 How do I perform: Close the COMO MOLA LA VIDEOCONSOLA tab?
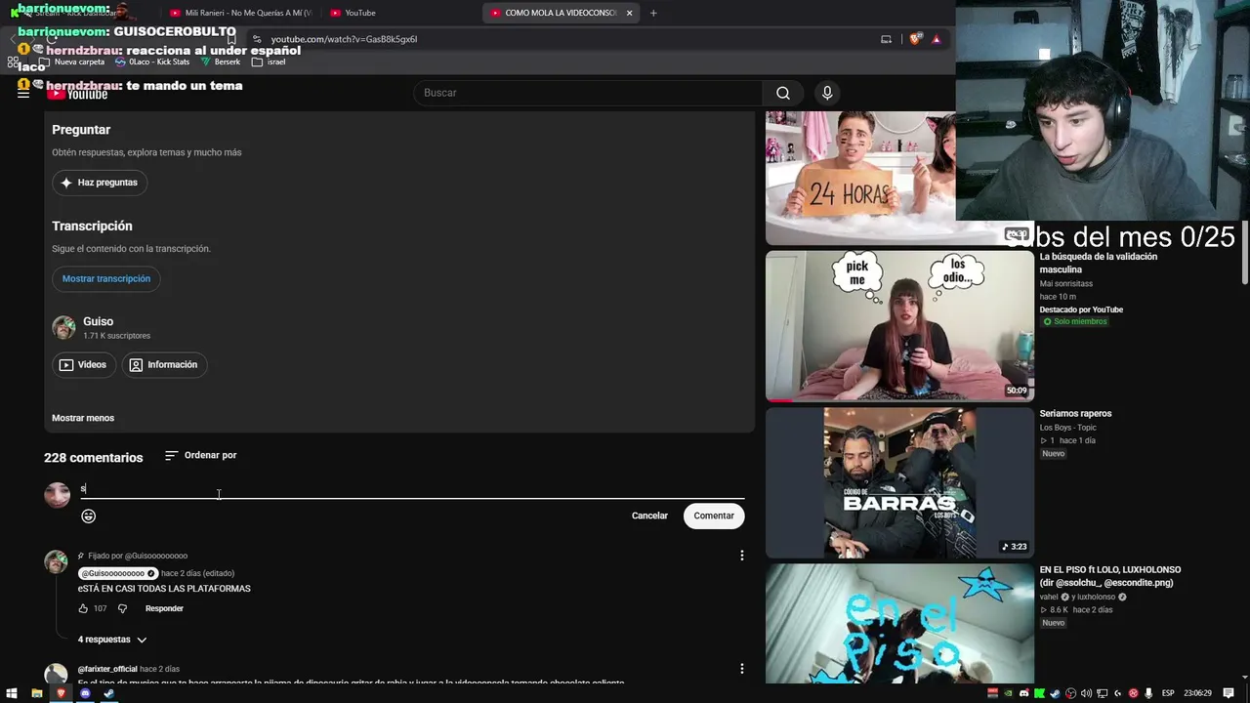629,13
